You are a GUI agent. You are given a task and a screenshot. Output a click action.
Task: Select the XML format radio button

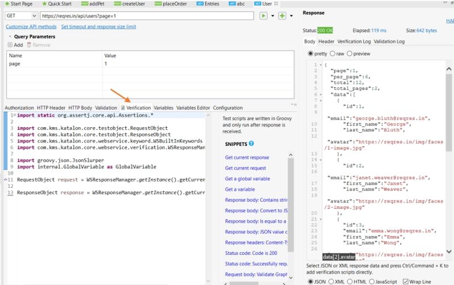331,282
